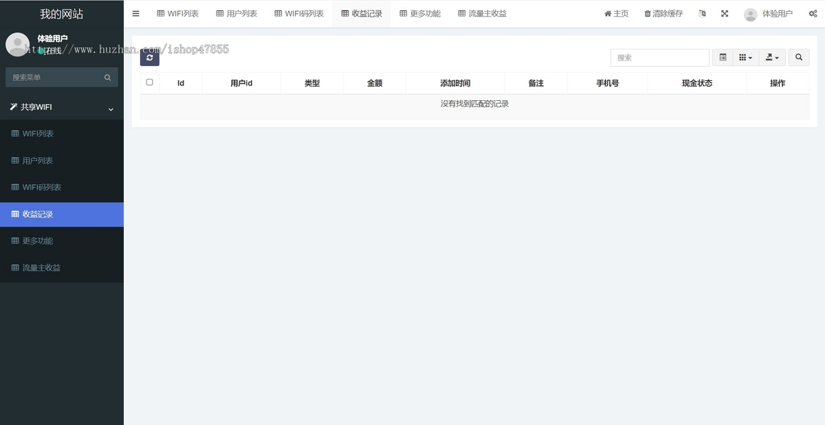Click the 我的网站 site title
This screenshot has width=825, height=425.
tap(62, 14)
